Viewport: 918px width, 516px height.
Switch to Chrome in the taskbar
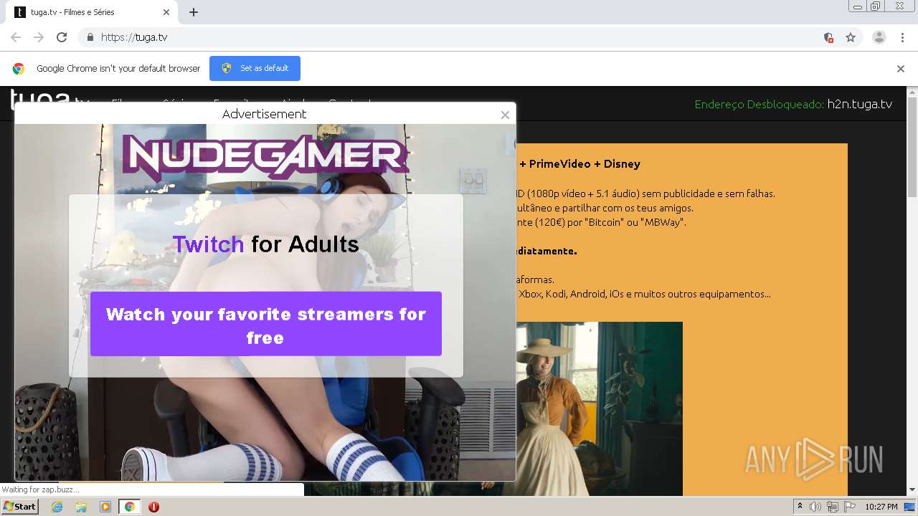pos(129,507)
